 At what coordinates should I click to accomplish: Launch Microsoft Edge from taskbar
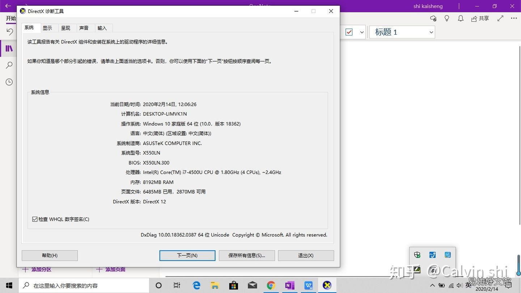coord(196,285)
